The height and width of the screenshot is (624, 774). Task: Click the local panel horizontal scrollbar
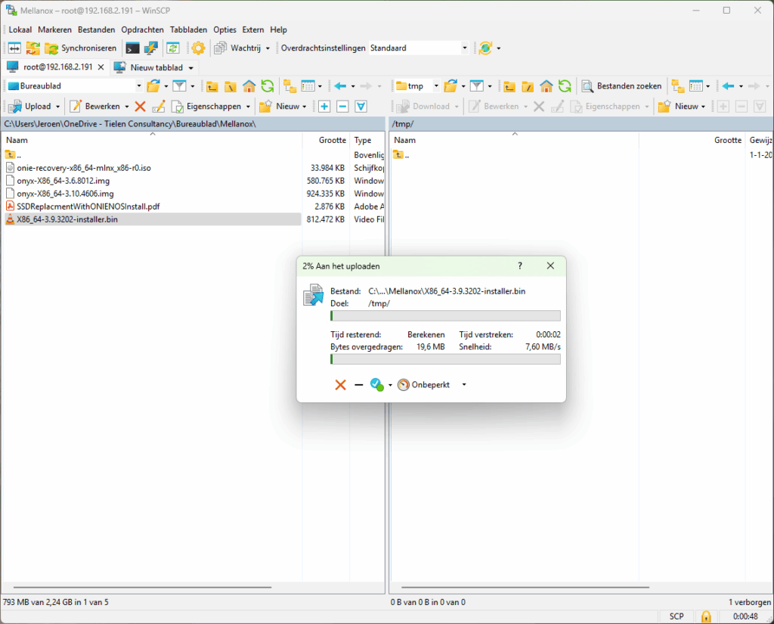[143, 588]
